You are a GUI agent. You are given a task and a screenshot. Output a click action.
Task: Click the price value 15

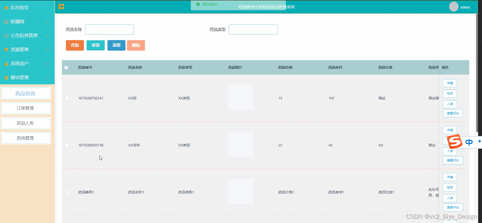(x=280, y=98)
